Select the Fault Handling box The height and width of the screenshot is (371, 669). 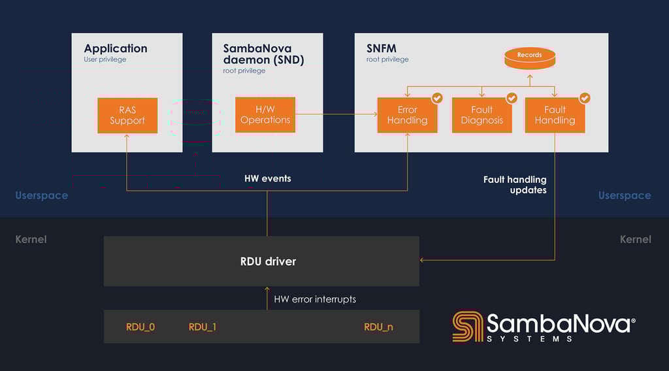coord(555,115)
